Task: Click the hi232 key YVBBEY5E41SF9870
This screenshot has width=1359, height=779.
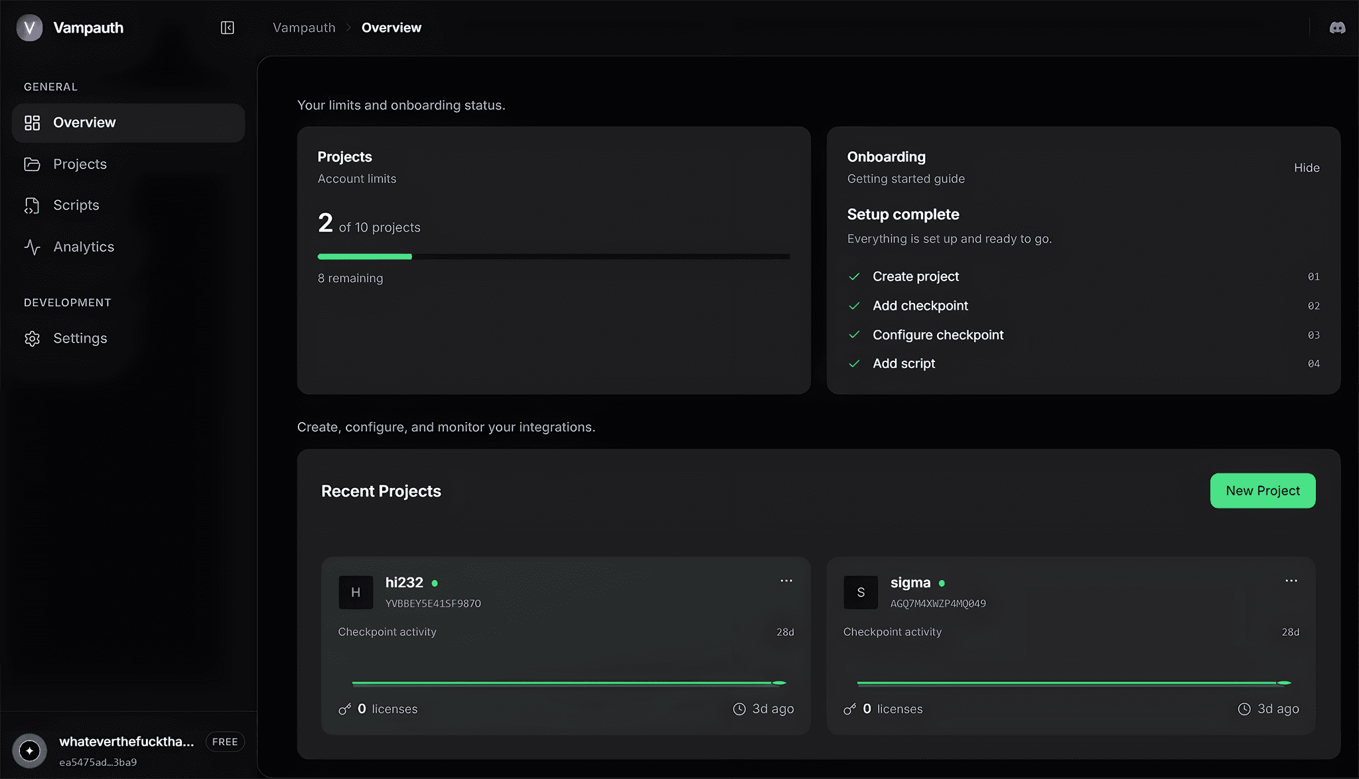Action: [433, 604]
